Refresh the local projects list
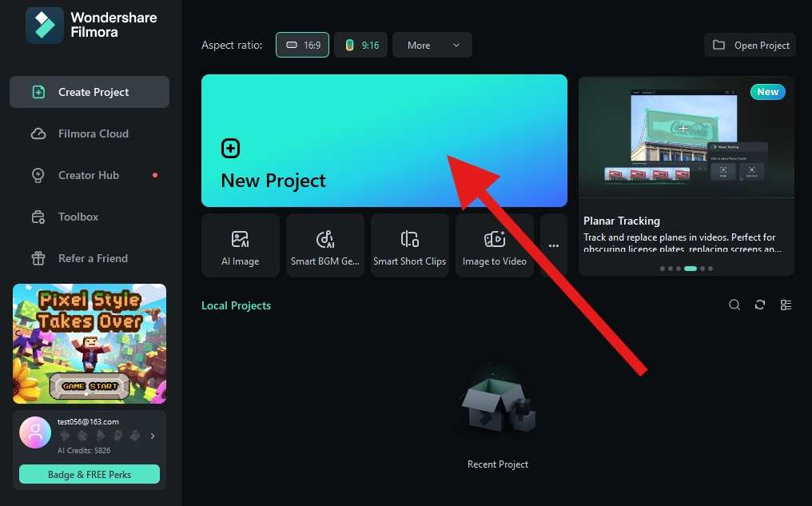 (760, 305)
